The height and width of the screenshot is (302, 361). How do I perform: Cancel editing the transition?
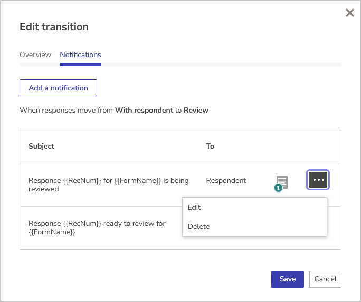pyautogui.click(x=325, y=279)
